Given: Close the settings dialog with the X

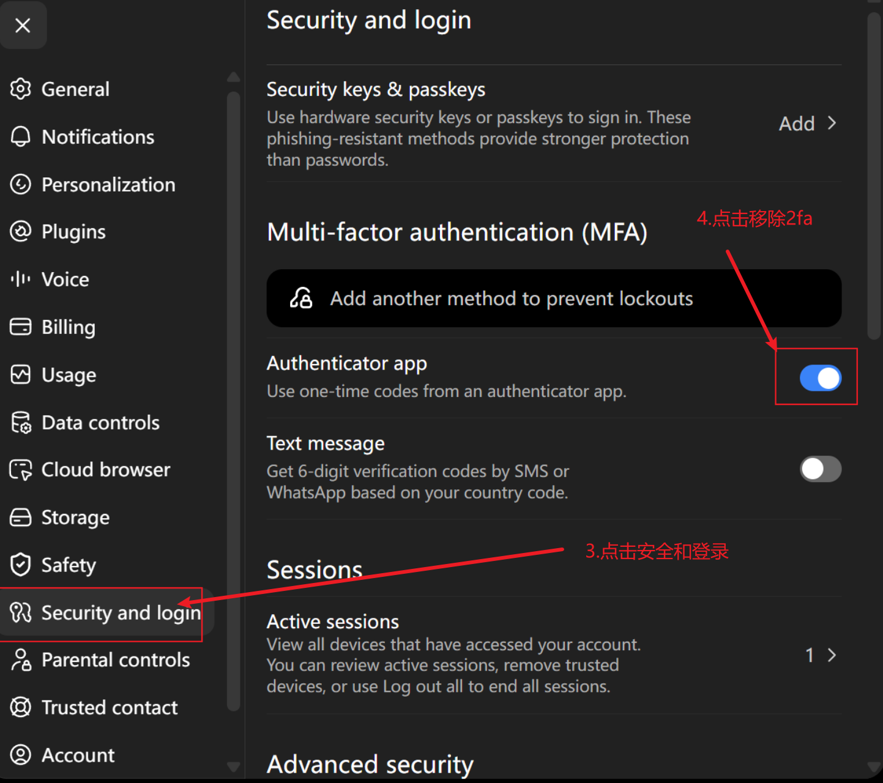Looking at the screenshot, I should point(23,25).
